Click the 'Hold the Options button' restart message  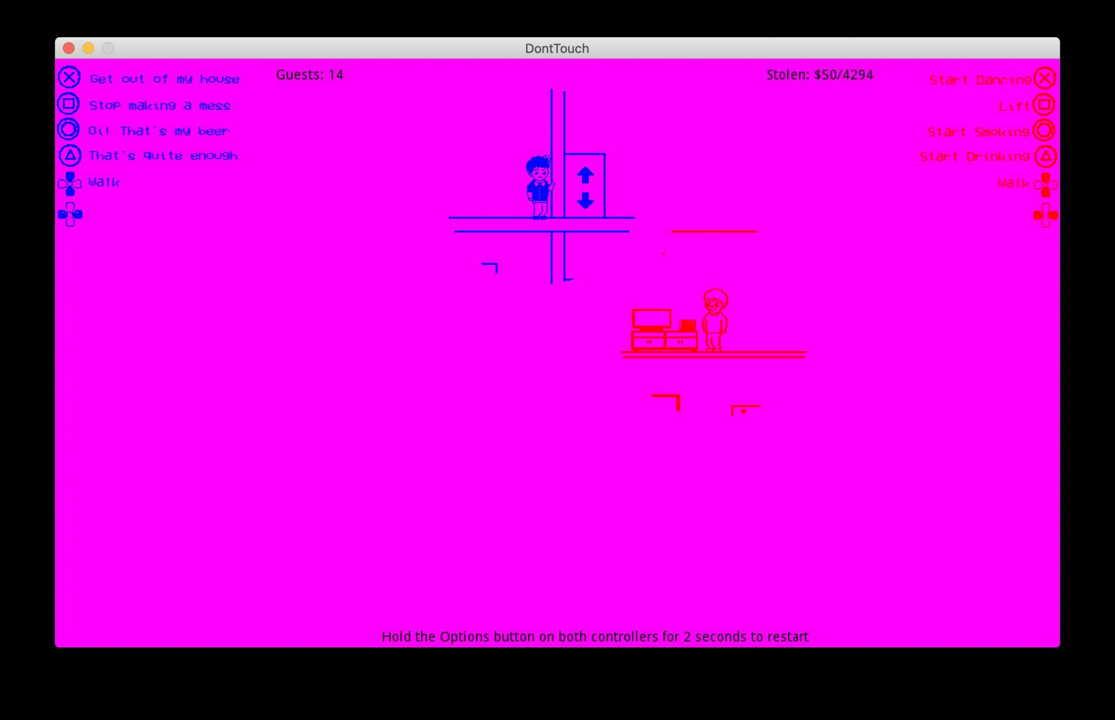pyautogui.click(x=595, y=637)
